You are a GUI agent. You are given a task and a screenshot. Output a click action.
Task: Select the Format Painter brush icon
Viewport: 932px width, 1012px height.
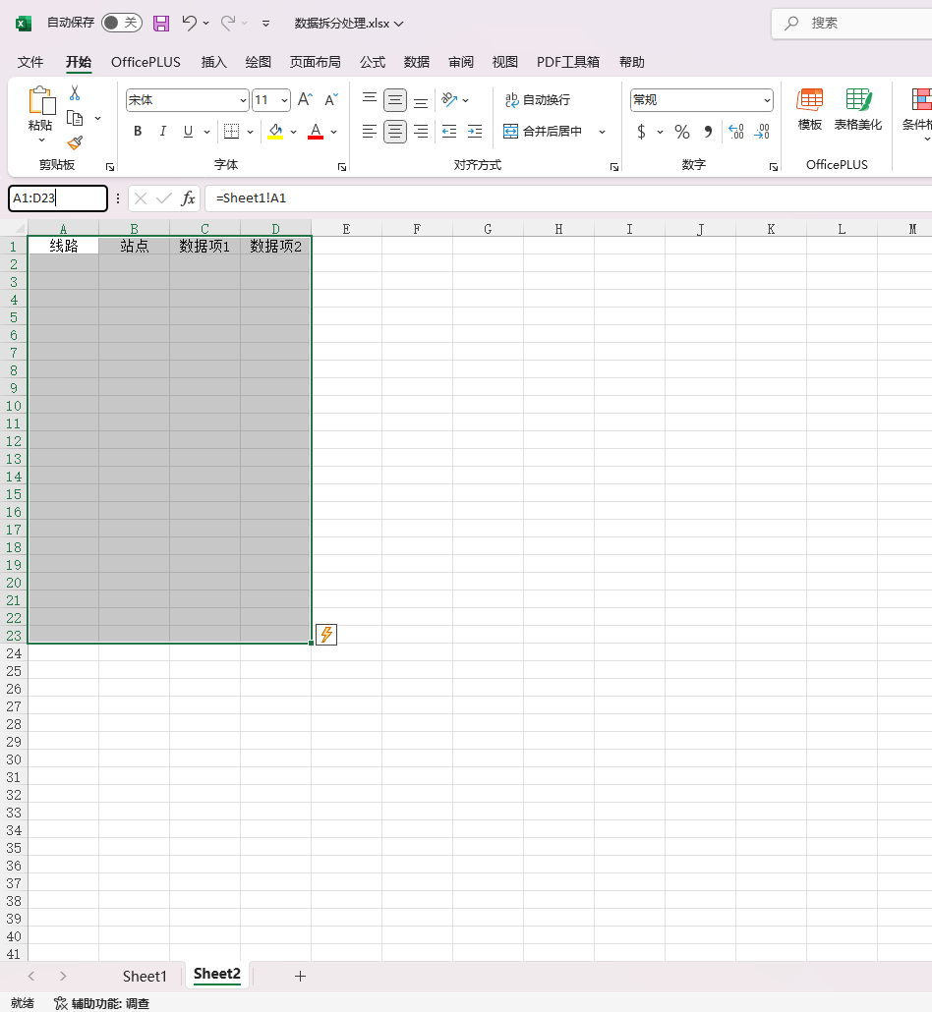pyautogui.click(x=75, y=142)
